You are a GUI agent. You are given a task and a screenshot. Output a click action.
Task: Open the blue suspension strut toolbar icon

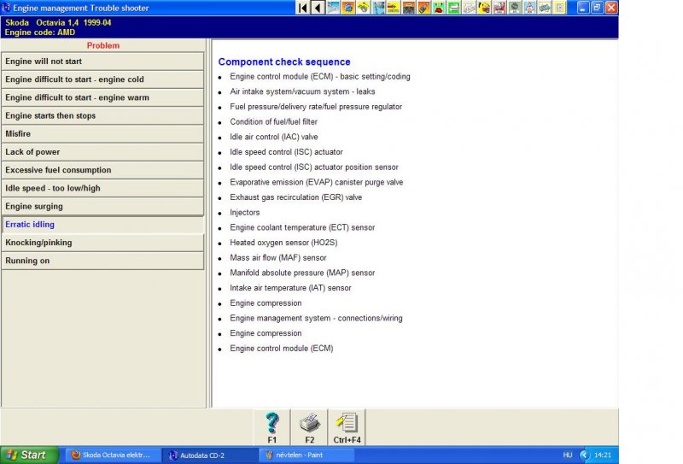click(378, 8)
